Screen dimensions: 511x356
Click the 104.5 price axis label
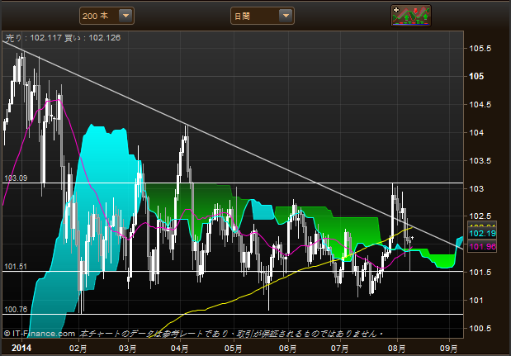[x=480, y=105]
